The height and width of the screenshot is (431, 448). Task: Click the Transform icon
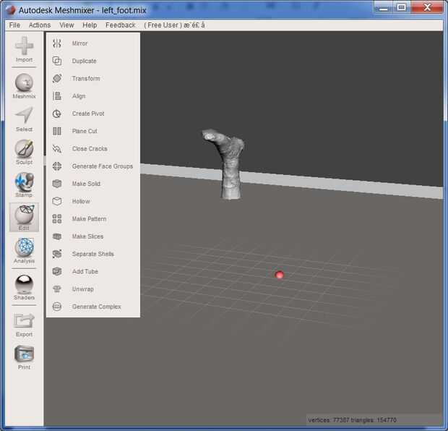pyautogui.click(x=57, y=78)
